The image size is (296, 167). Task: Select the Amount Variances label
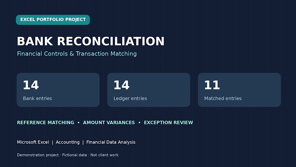click(109, 122)
